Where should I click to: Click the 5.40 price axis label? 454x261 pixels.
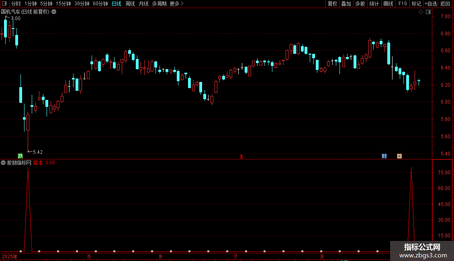coord(445,154)
